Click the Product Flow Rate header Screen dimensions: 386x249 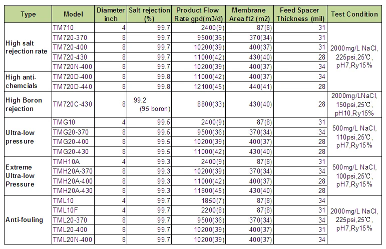(197, 14)
